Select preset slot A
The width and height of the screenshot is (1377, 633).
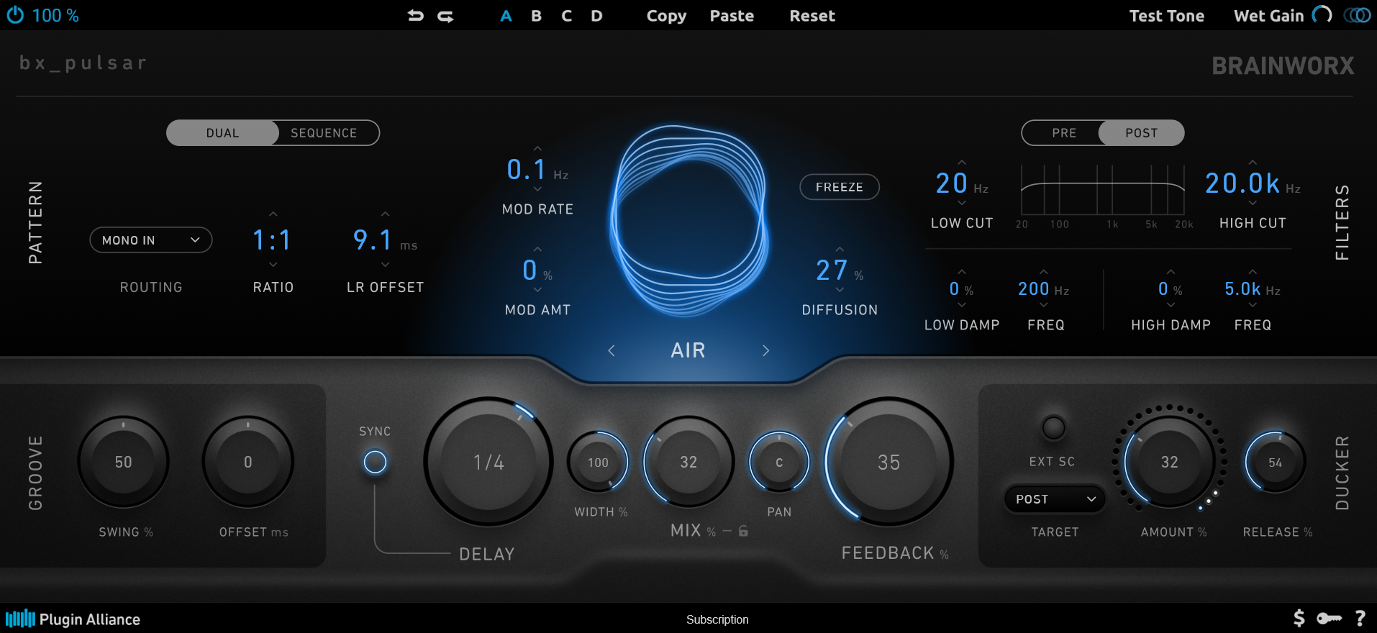click(506, 16)
